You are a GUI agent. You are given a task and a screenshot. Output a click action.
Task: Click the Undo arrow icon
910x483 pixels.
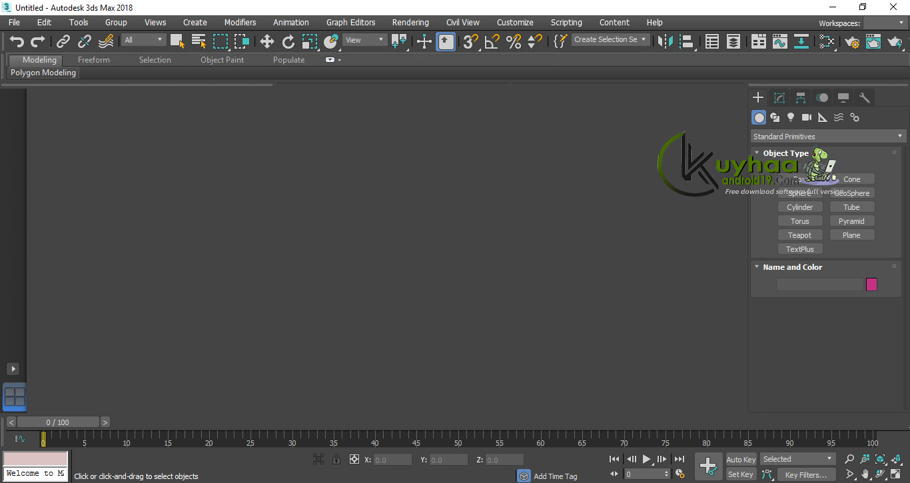(17, 42)
